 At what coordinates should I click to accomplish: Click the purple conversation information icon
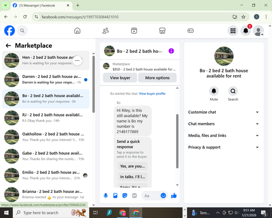171,51
